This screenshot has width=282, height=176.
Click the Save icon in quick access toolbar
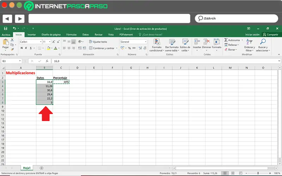pos(6,29)
